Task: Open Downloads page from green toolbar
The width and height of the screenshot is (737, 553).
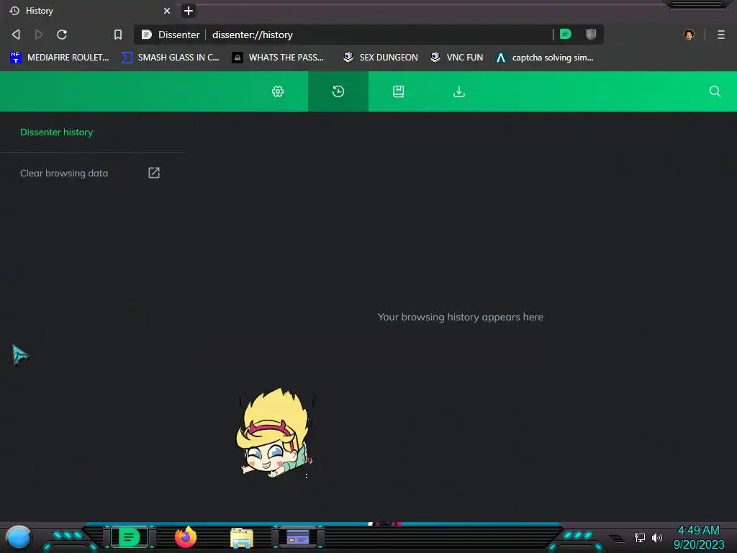Action: (459, 91)
